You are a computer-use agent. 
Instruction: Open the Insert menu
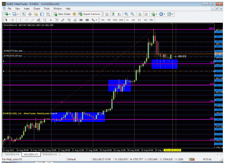27,9
